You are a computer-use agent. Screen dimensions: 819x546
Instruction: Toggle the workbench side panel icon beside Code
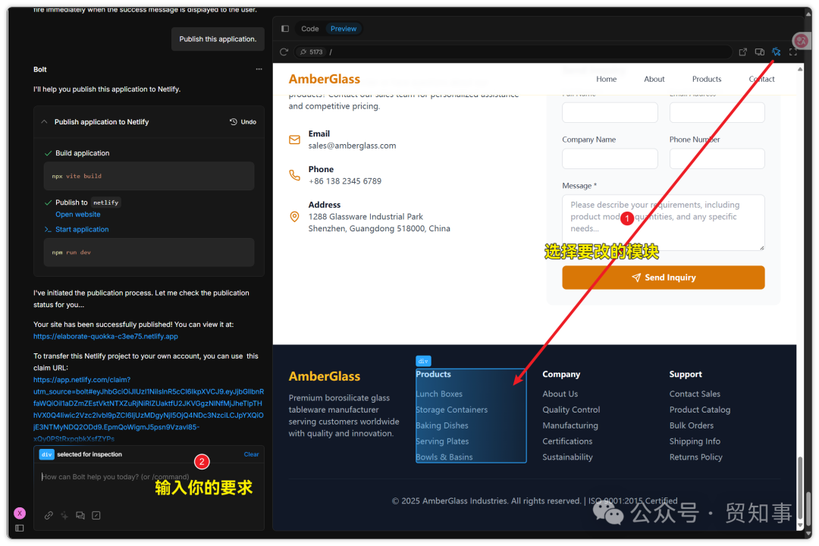click(x=284, y=29)
